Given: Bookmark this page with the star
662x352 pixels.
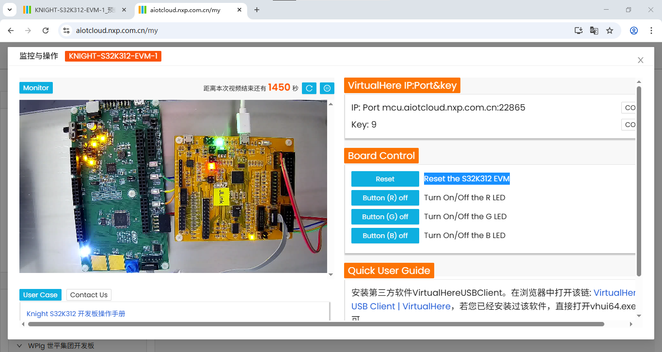Looking at the screenshot, I should 610,31.
